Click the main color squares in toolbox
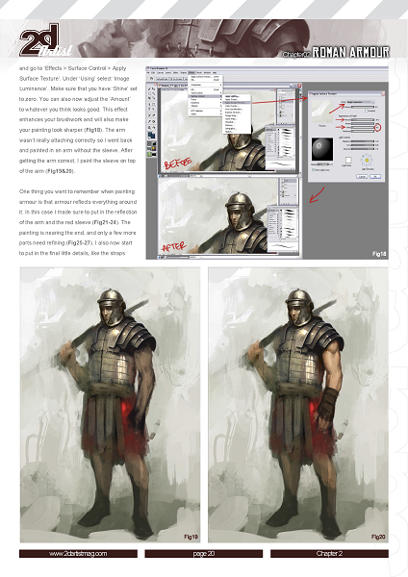Screen dimensions: 408x577 [x=152, y=135]
